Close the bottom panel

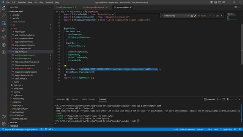tap(240, 99)
